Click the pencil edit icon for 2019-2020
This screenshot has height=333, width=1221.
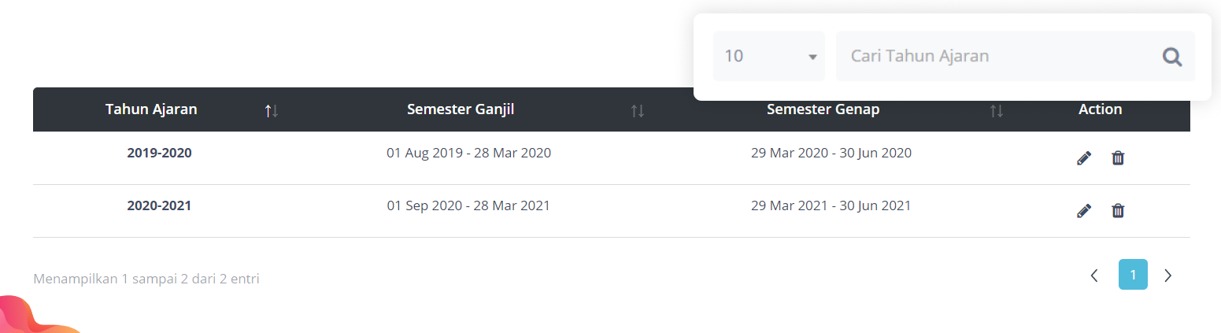click(x=1084, y=158)
